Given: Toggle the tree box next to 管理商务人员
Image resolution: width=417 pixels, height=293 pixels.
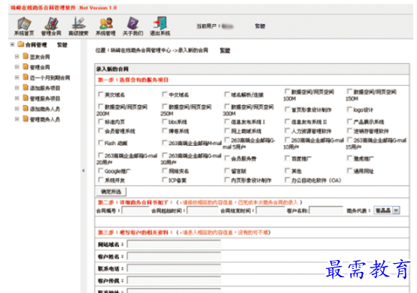Looking at the screenshot, I should [x=17, y=119].
